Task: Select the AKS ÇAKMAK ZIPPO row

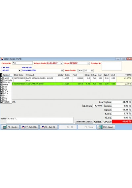Action: (66, 84)
